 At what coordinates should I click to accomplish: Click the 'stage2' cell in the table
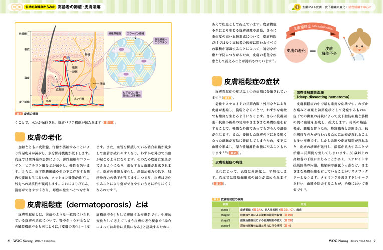tap(225, 215)
